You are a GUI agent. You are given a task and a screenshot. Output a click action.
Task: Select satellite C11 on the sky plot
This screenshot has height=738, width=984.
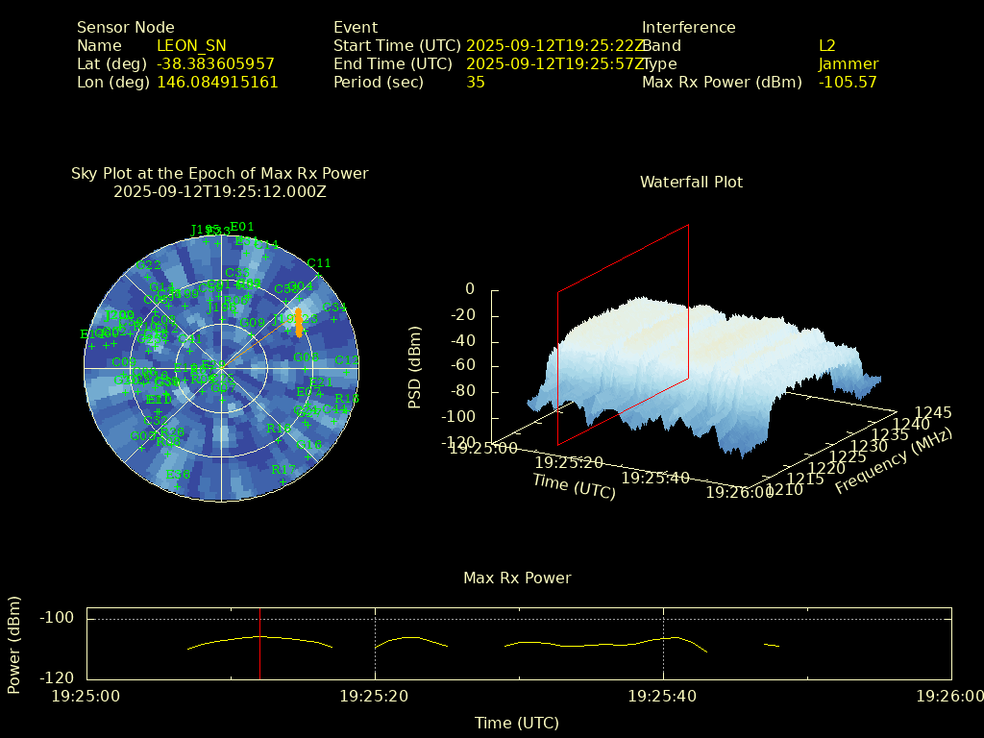click(x=319, y=263)
